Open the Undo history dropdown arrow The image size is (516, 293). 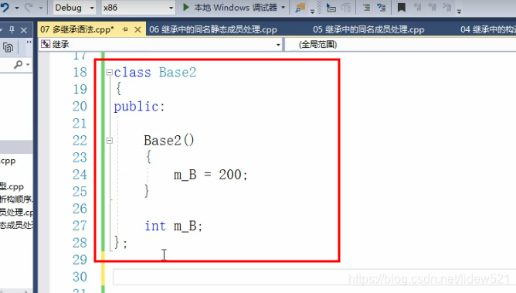click(17, 8)
